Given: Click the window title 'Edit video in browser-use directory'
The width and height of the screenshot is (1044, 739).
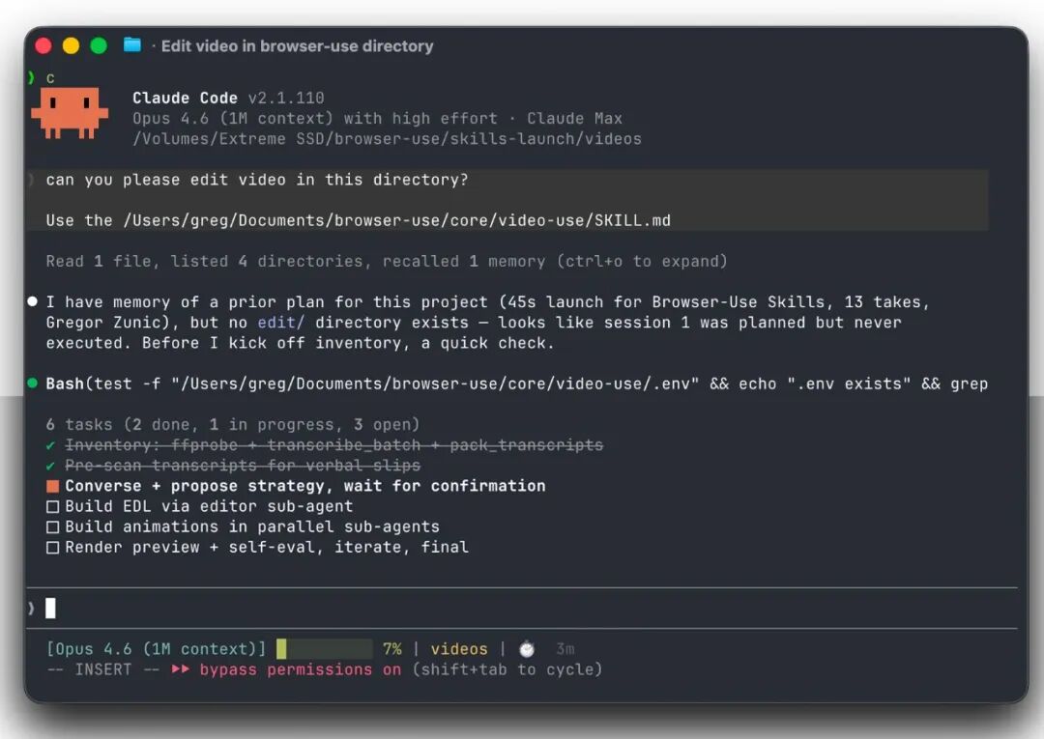Looking at the screenshot, I should click(x=297, y=46).
